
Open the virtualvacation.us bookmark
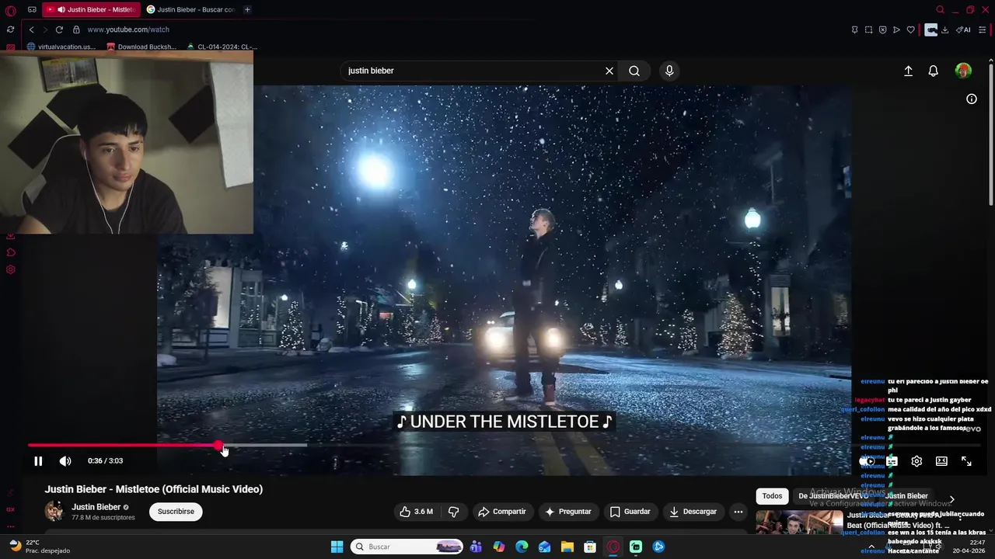(61, 47)
